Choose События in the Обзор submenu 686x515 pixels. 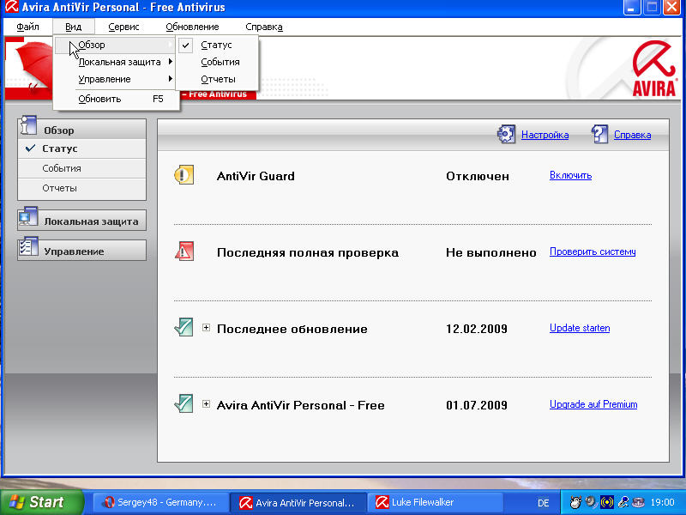pos(217,62)
